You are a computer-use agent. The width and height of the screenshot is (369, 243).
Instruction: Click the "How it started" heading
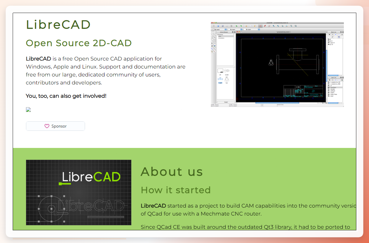pyautogui.click(x=176, y=190)
